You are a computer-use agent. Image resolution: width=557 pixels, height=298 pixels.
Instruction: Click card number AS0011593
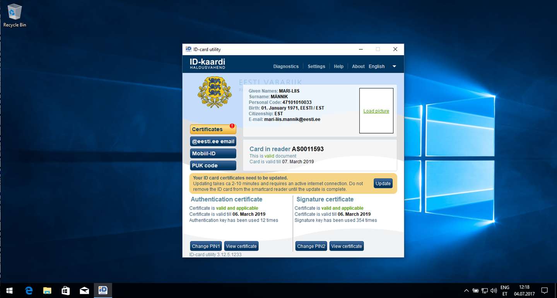pos(308,149)
